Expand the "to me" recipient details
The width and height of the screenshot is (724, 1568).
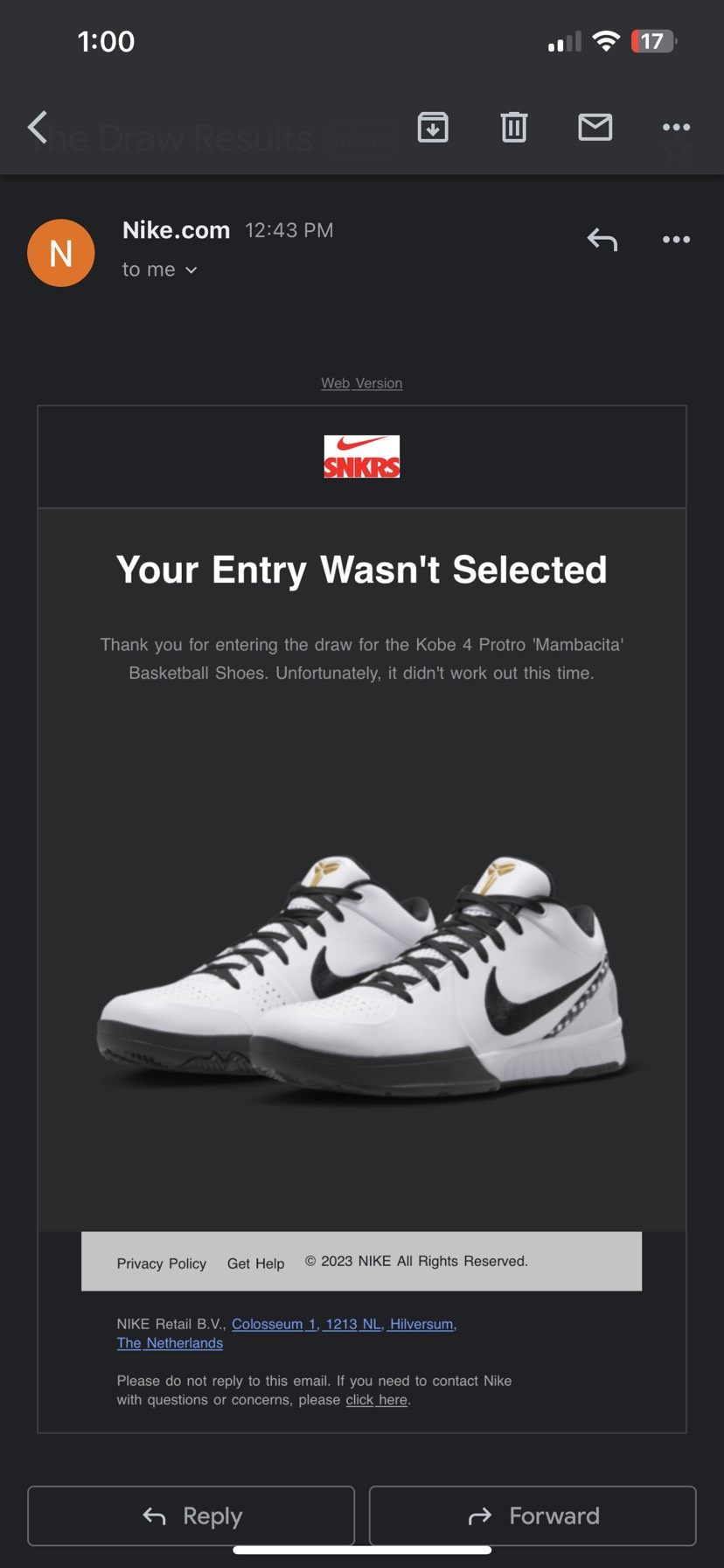pos(159,269)
